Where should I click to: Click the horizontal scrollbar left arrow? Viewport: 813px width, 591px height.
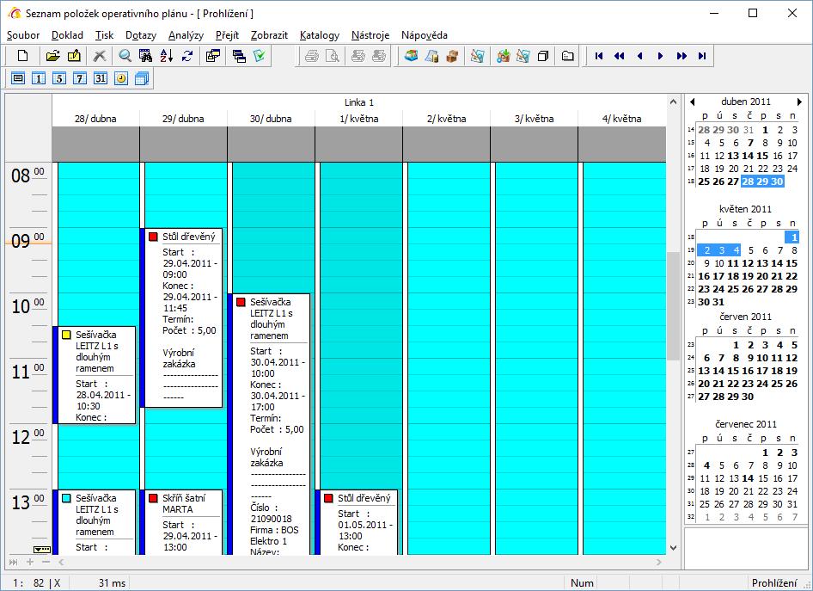click(61, 562)
